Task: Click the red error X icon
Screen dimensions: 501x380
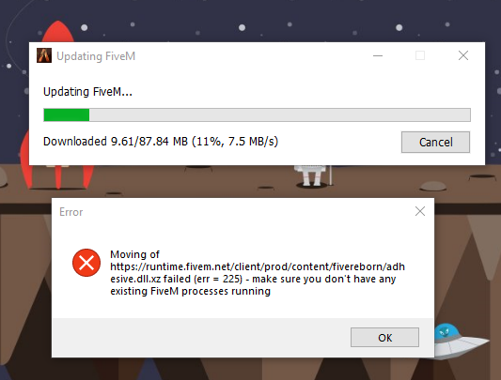Action: tap(86, 263)
